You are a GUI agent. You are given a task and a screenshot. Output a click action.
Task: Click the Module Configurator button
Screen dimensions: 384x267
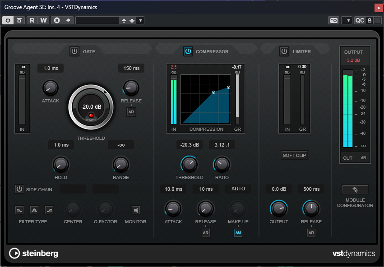(x=355, y=189)
